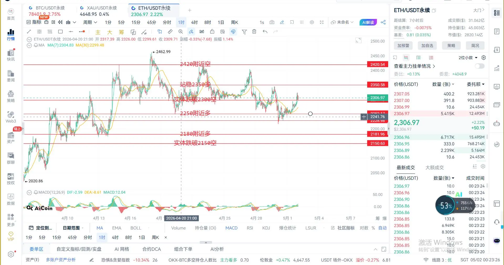
Task: Delete drawings with the trash icon
Action: tap(254, 32)
